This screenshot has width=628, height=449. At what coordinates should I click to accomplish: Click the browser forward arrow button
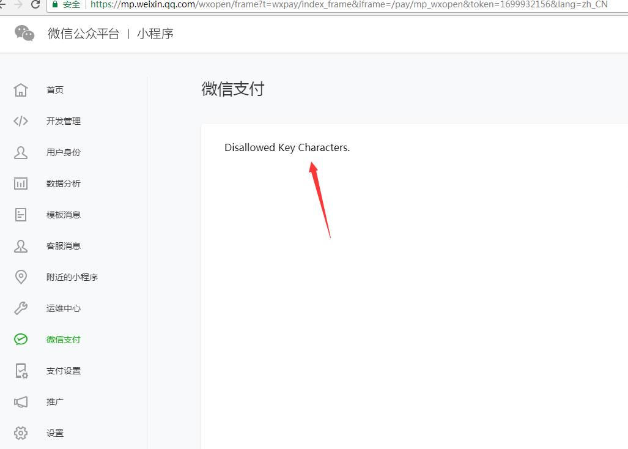pos(18,4)
